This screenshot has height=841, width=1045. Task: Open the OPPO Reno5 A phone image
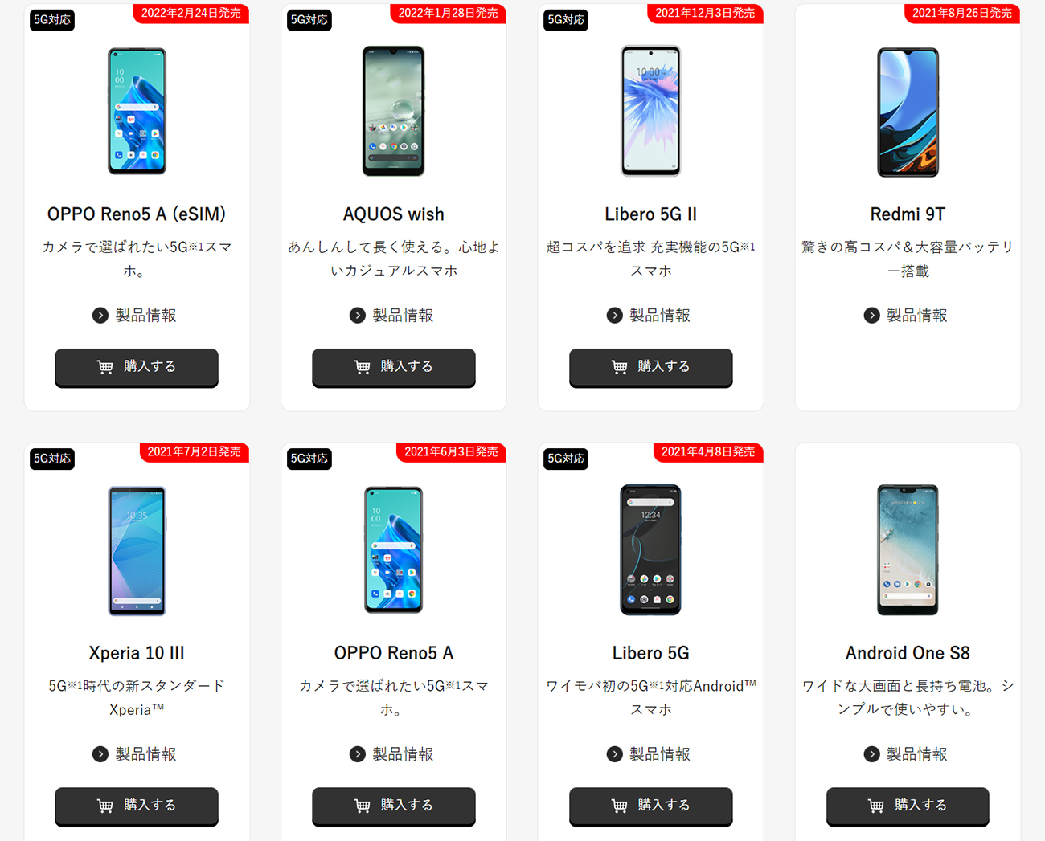coord(394,550)
